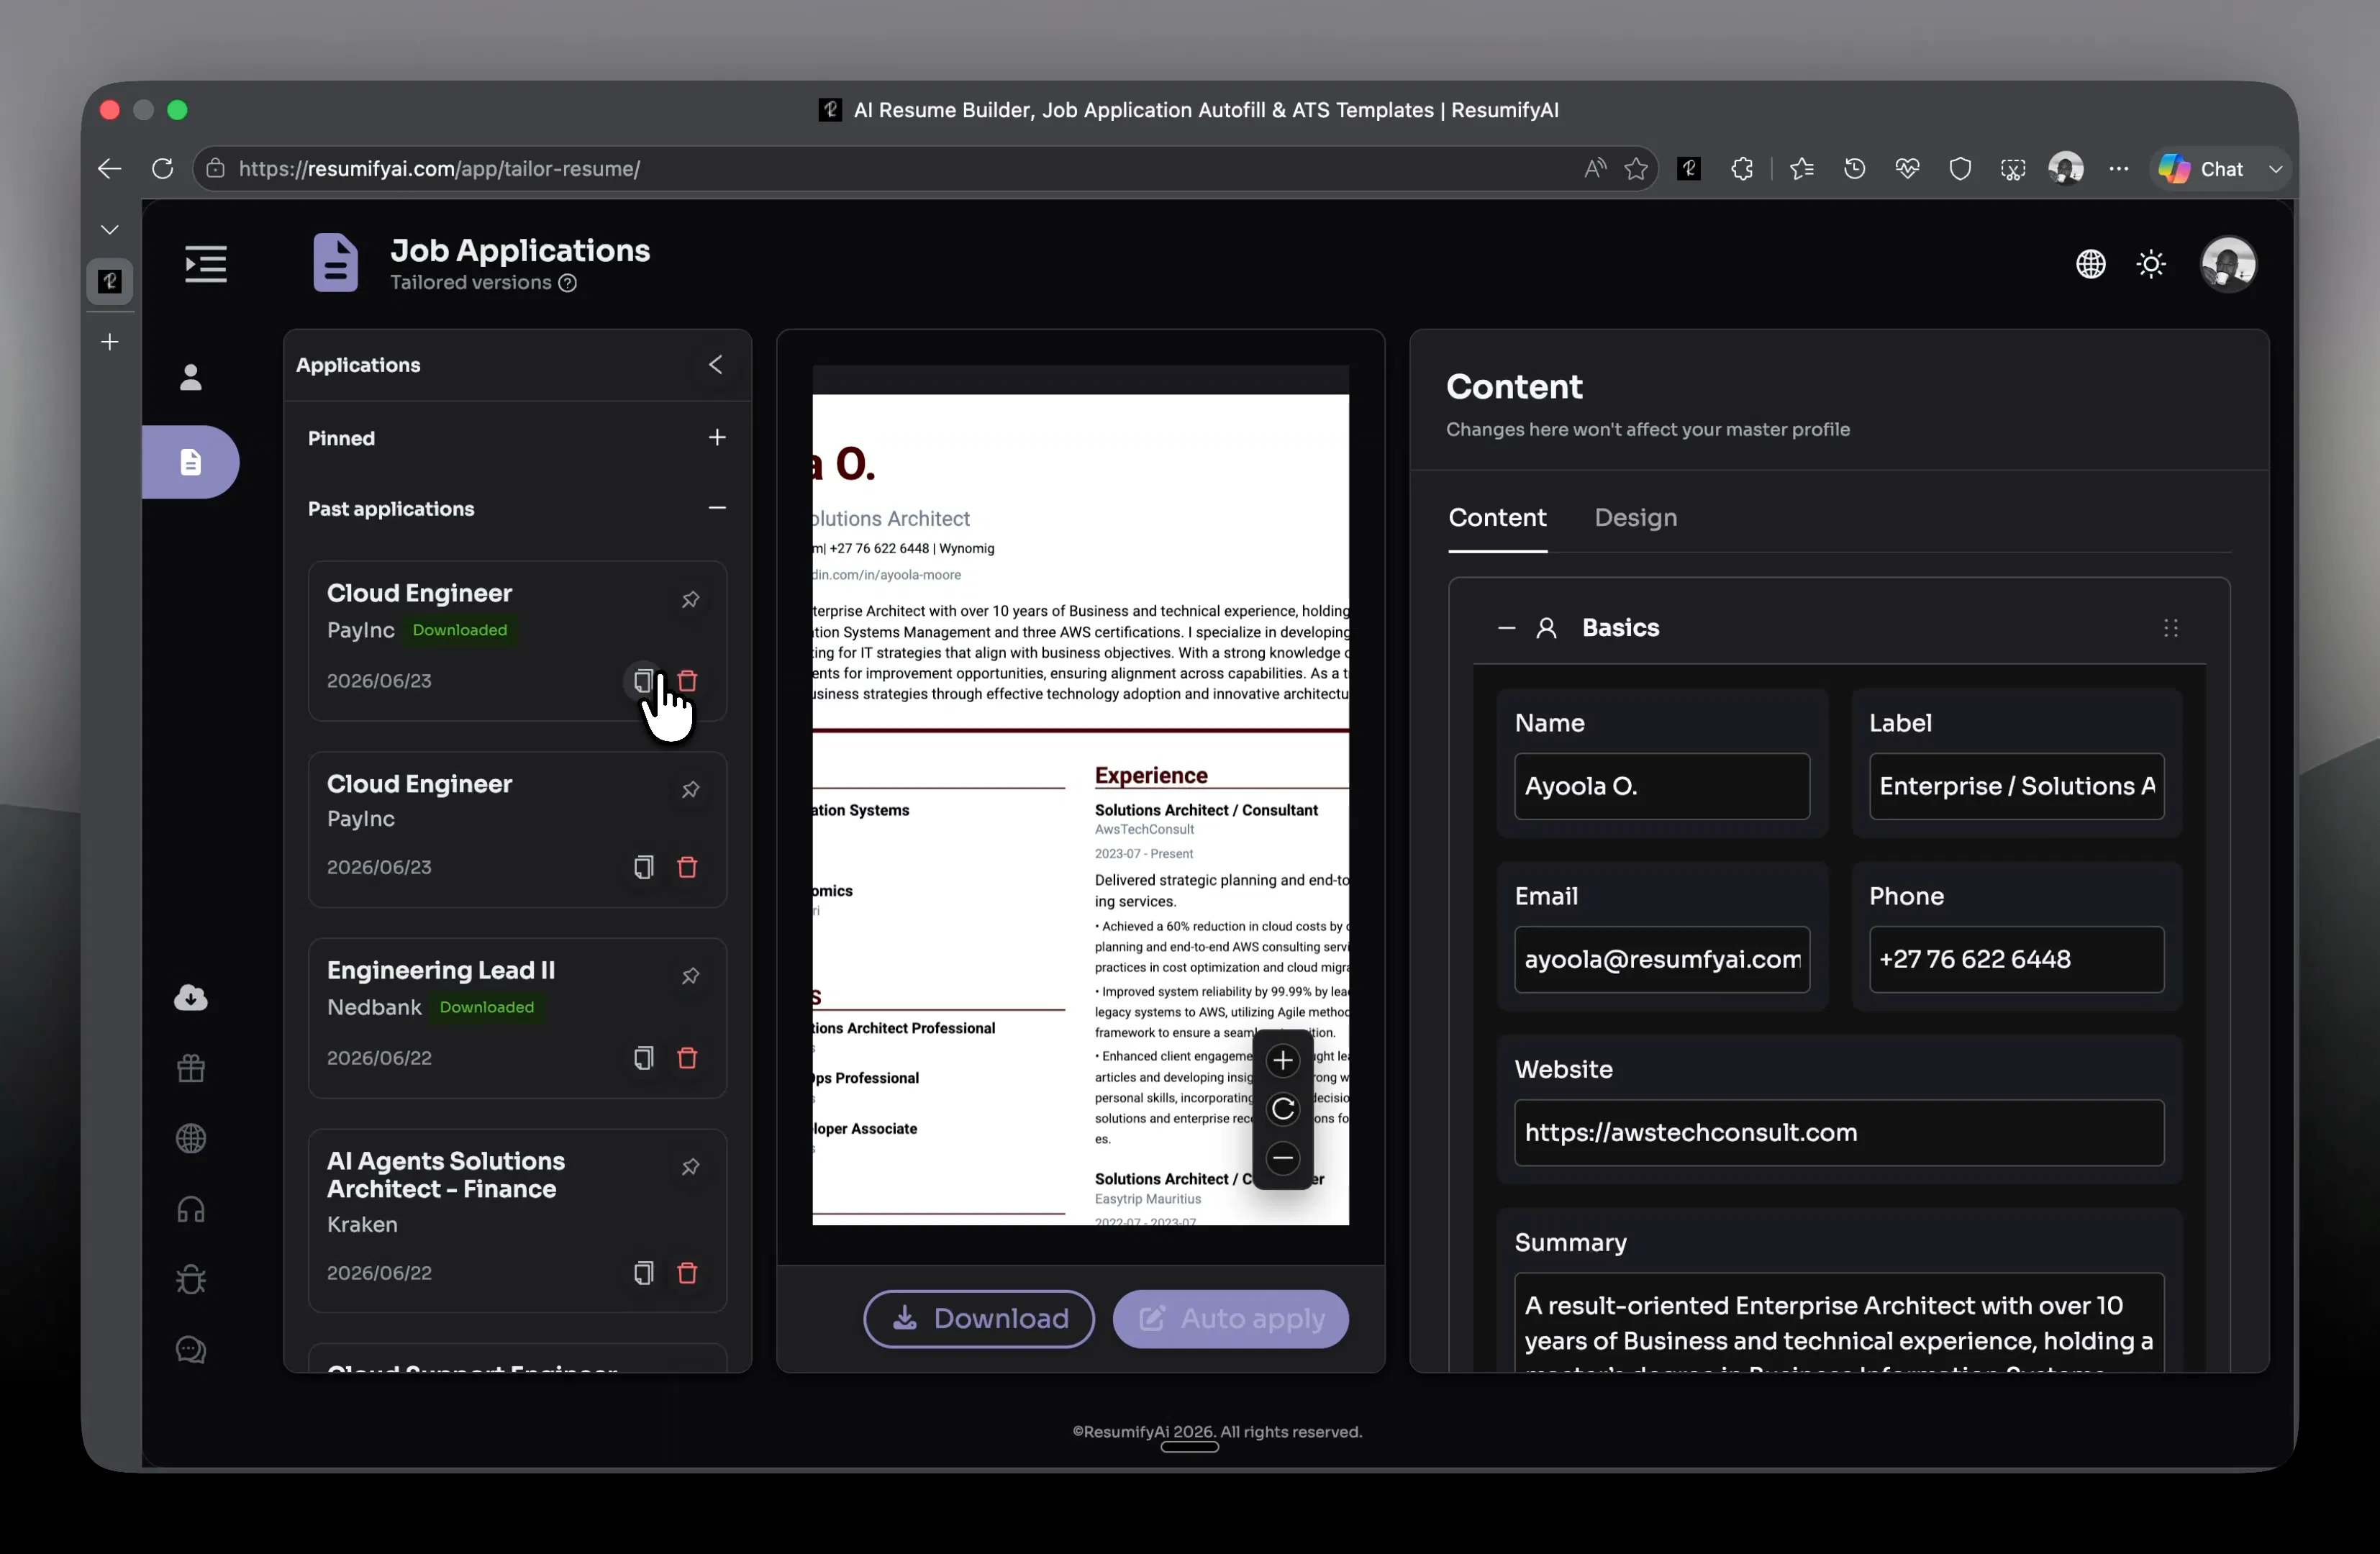This screenshot has height=1554, width=2380.
Task: Open the cloud download icon in sidebar
Action: coord(190,997)
